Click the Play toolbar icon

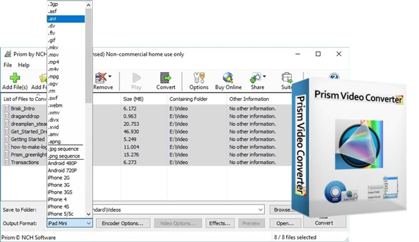pyautogui.click(x=136, y=77)
